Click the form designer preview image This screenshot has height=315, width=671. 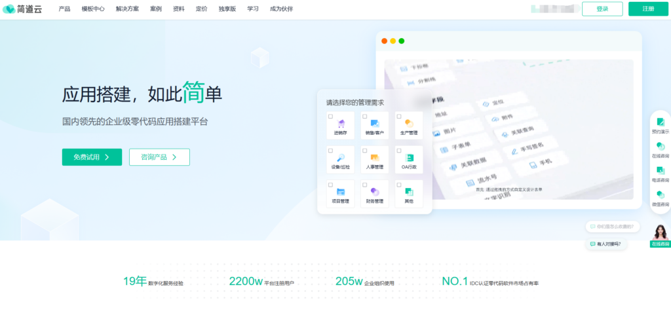508,129
